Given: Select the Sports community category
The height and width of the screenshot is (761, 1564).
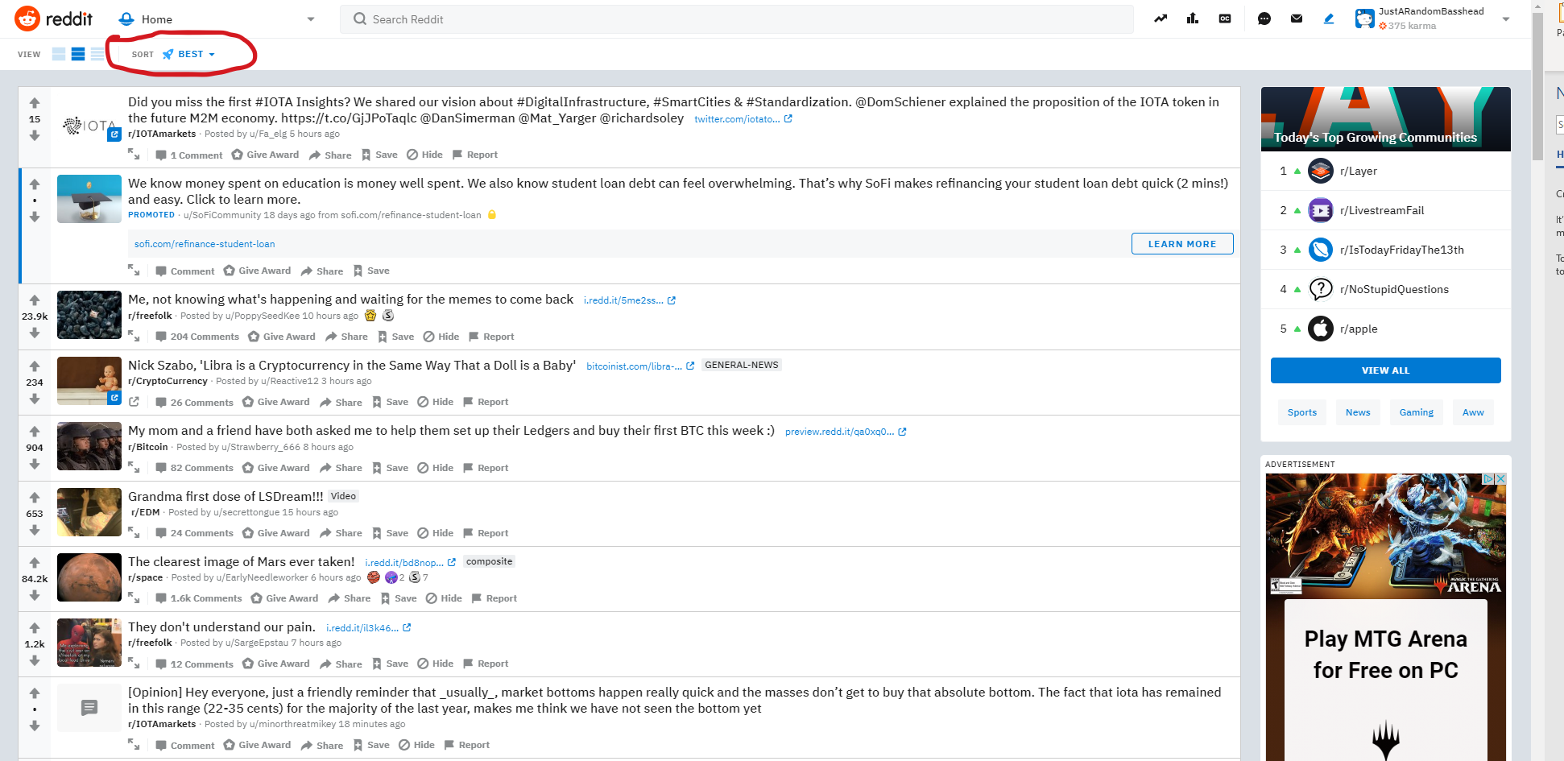Looking at the screenshot, I should coord(1302,412).
